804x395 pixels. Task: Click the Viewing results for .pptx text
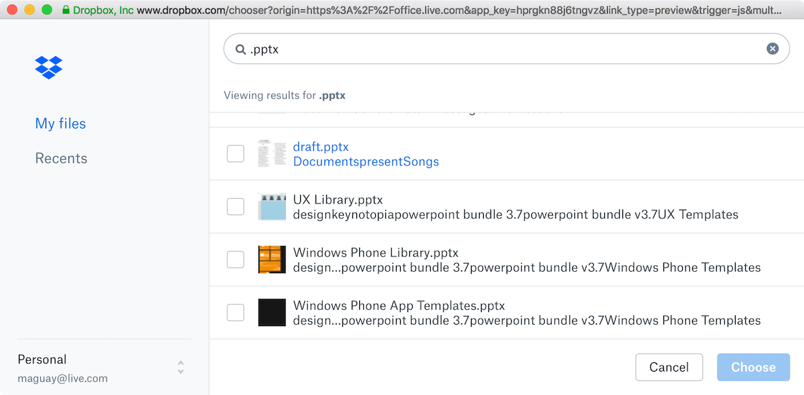tap(285, 95)
